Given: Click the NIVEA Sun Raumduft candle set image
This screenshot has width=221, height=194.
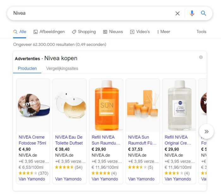Looking at the screenshot, I should point(143,105).
